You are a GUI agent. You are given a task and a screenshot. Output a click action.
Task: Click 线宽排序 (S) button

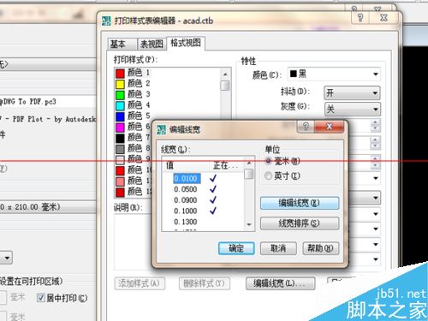[300, 223]
